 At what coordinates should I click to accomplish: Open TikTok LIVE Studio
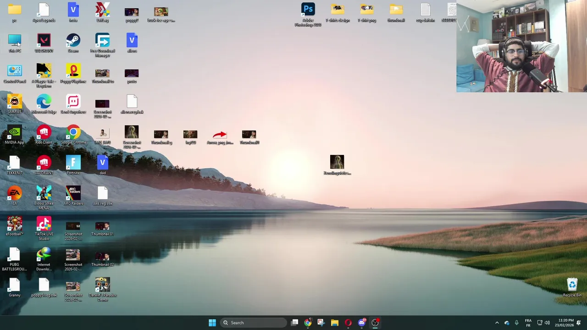point(44,229)
